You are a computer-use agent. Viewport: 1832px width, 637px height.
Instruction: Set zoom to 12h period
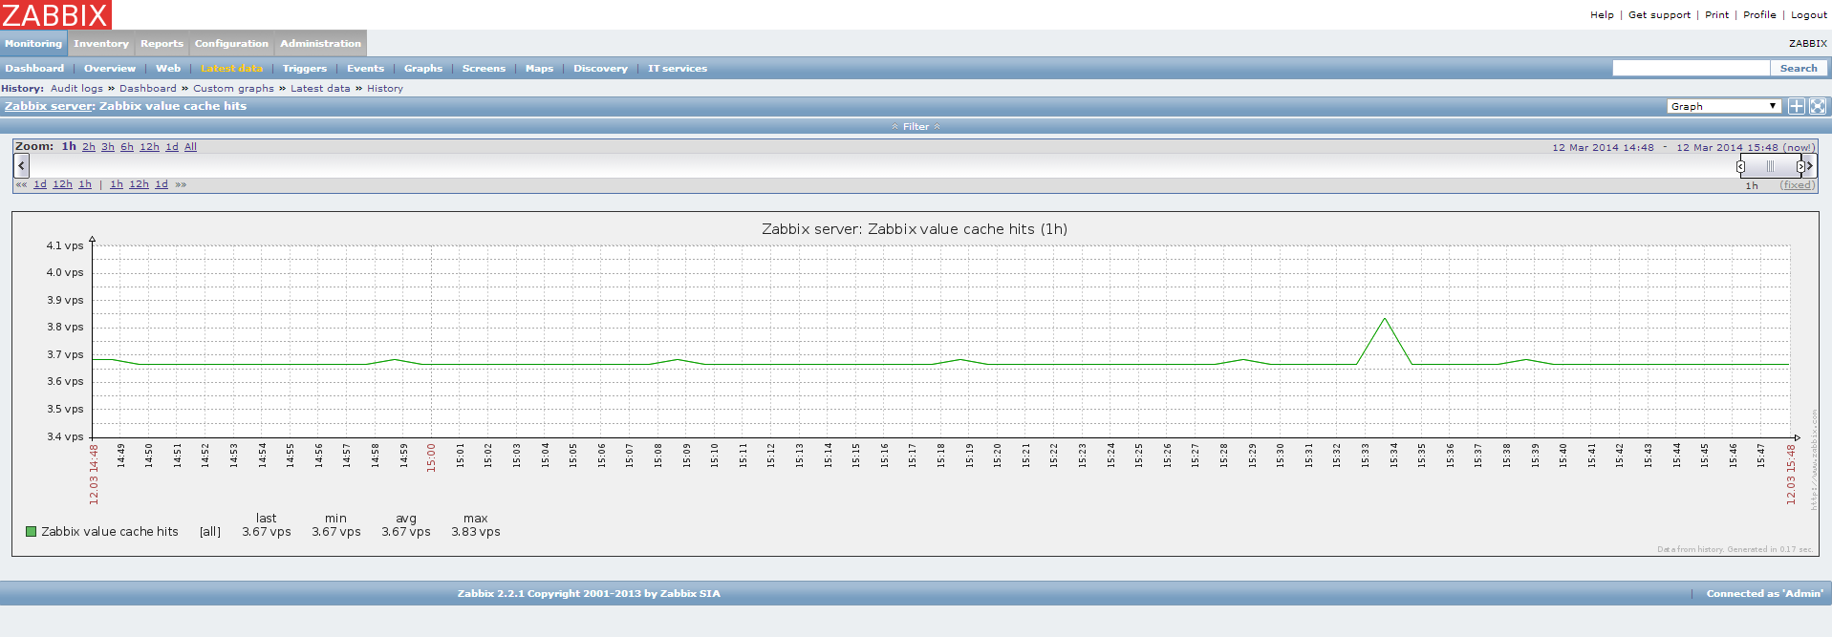click(x=149, y=147)
